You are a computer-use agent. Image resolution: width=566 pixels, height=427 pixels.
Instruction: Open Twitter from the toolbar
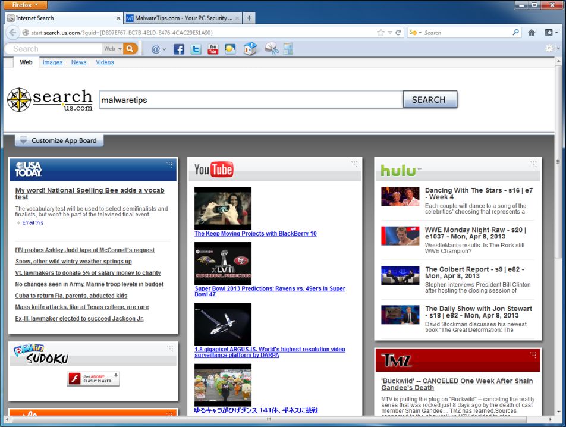pos(196,49)
